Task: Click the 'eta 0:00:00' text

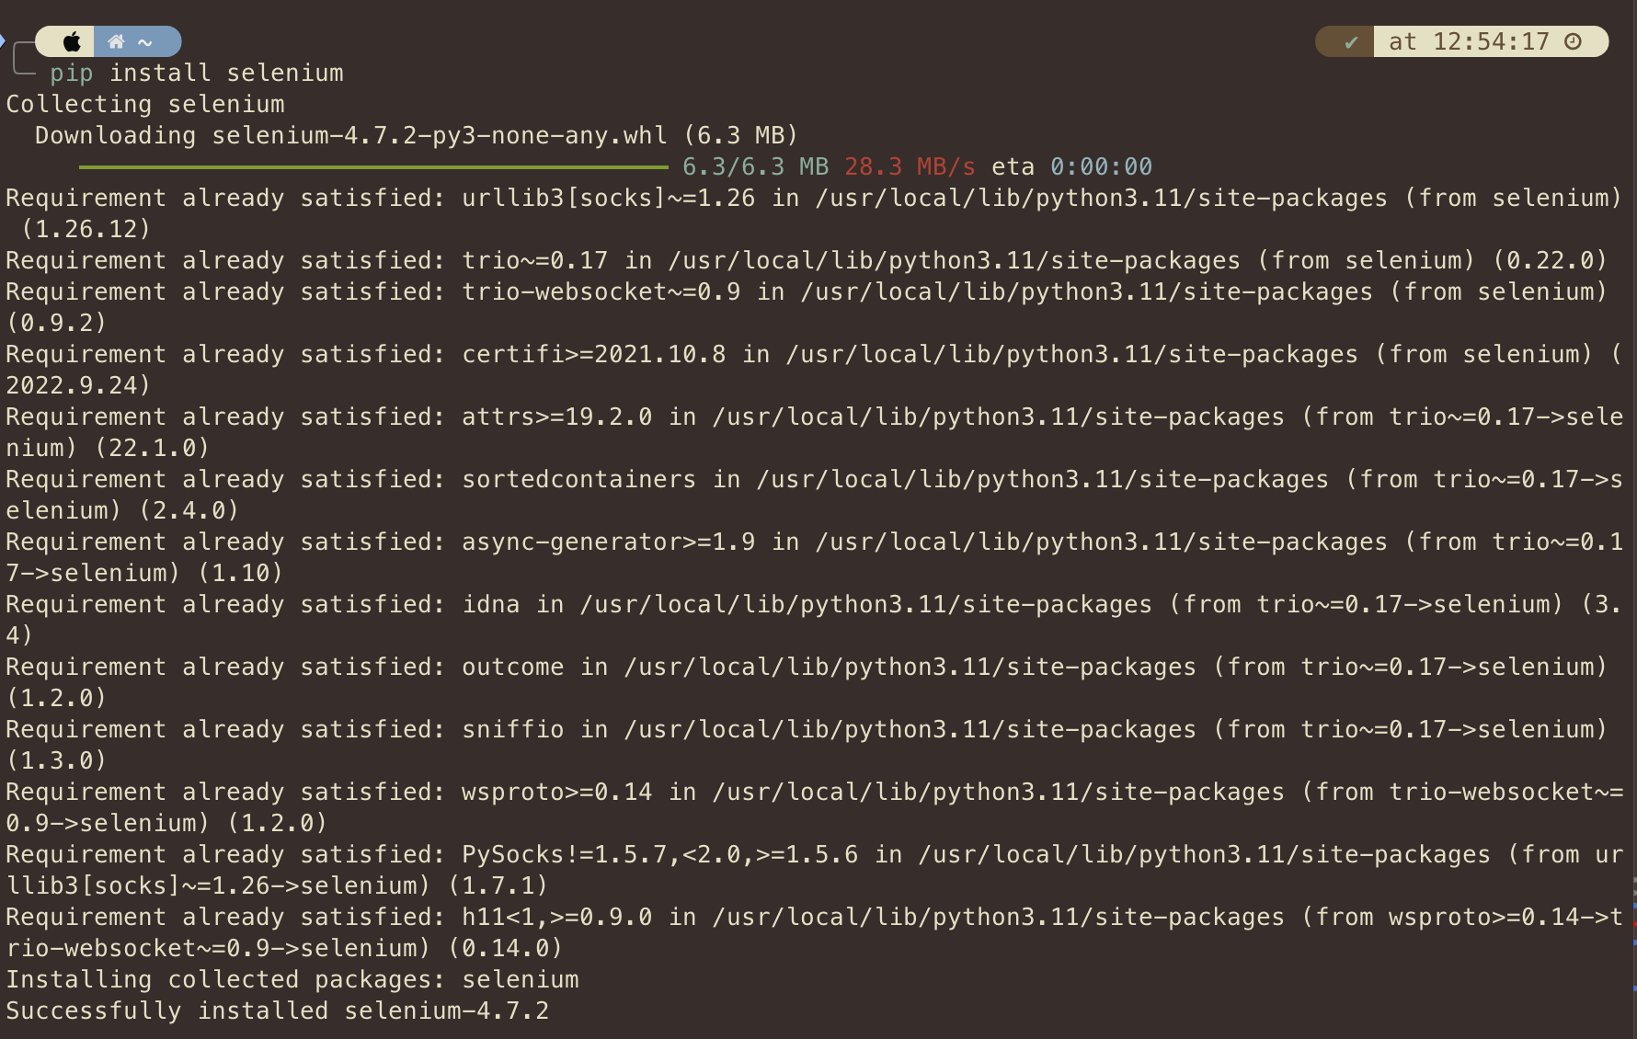Action: 1071,166
